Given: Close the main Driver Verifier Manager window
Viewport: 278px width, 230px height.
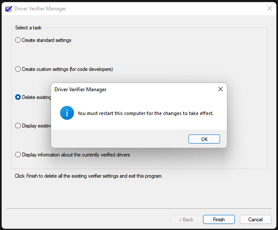Looking at the screenshot, I should 270,9.
